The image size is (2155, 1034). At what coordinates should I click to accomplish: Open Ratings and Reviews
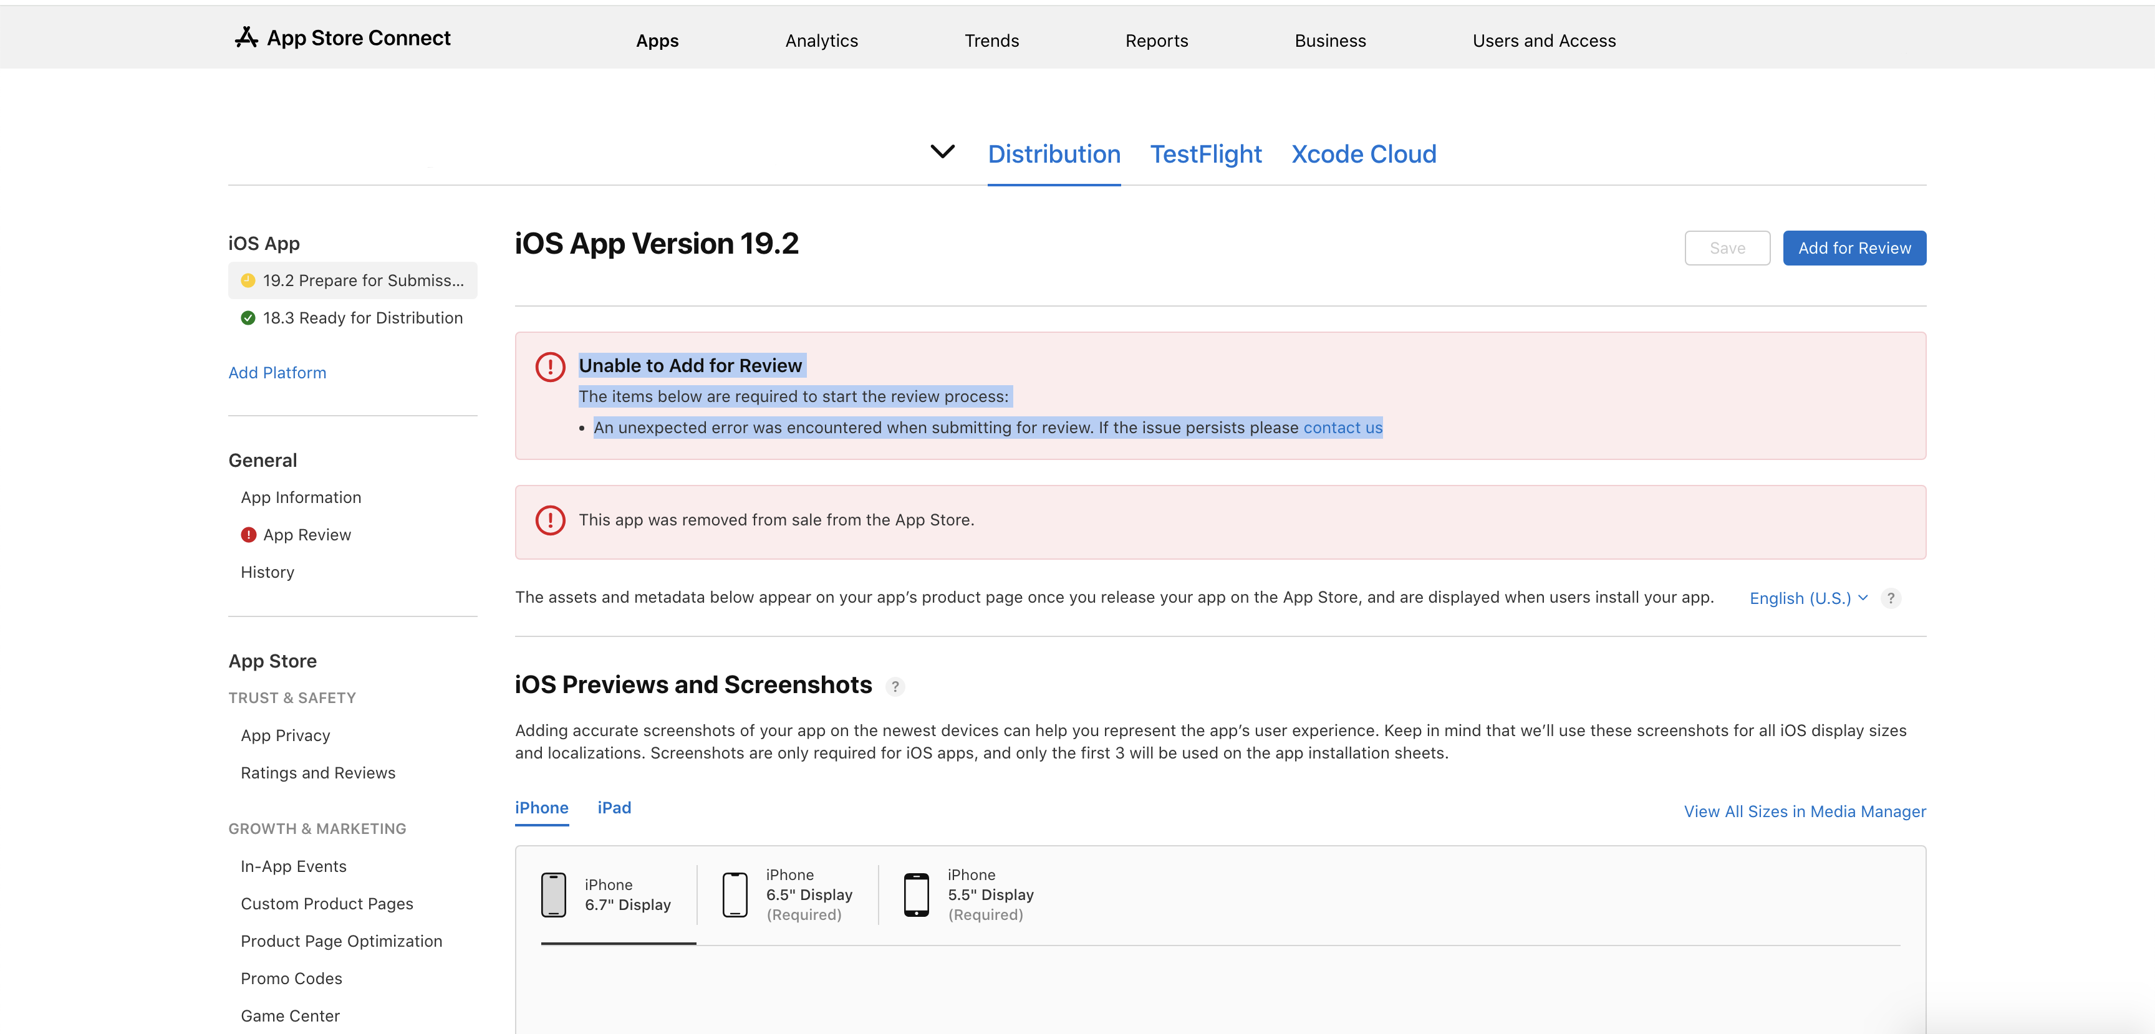tap(318, 773)
